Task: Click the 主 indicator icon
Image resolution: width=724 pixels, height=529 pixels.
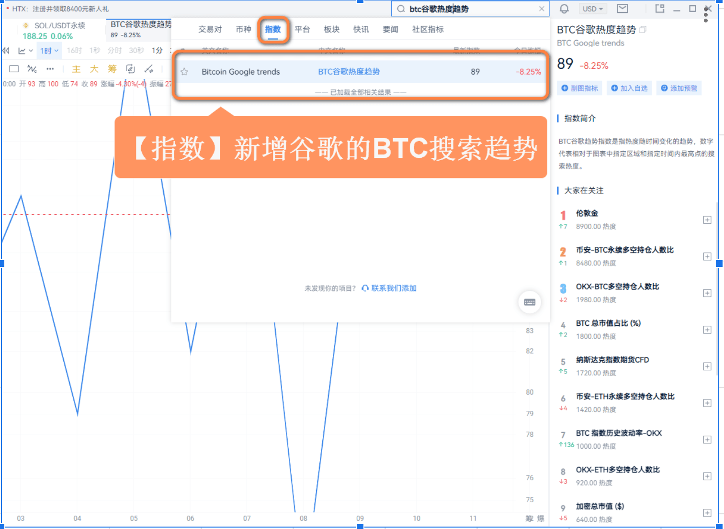Action: [76, 69]
